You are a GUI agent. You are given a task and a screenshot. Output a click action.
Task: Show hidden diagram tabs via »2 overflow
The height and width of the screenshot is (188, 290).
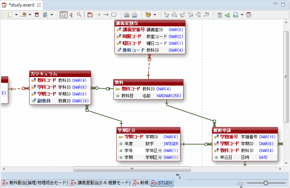pyautogui.click(x=178, y=176)
